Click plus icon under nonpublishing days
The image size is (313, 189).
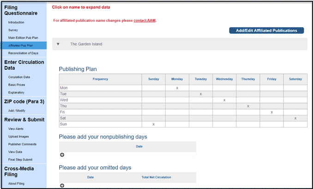click(x=62, y=155)
